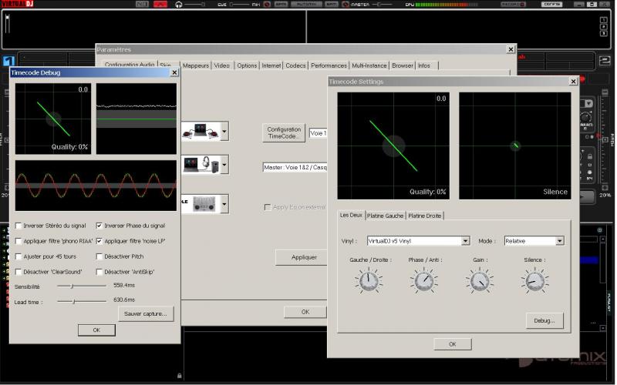
Task: Click the Debug... button
Action: [x=545, y=320]
